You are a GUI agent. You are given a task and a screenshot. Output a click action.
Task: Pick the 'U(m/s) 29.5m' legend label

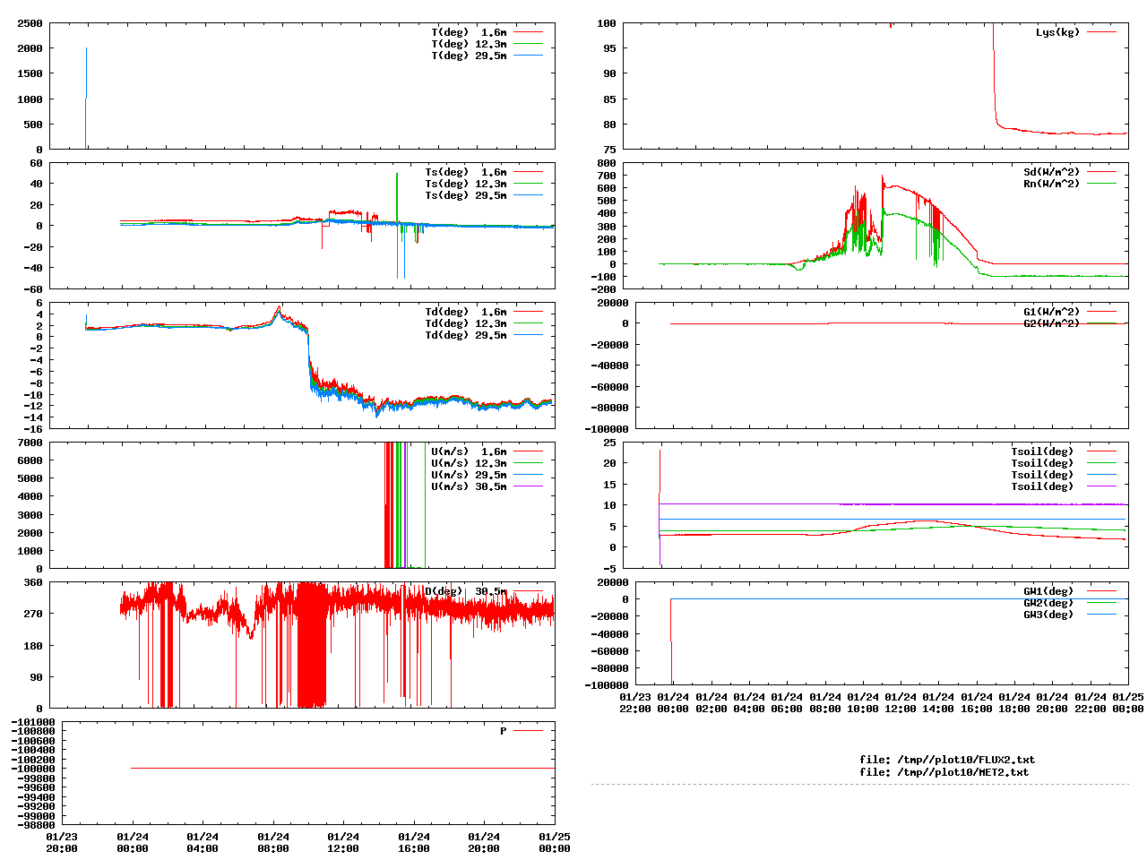(469, 475)
